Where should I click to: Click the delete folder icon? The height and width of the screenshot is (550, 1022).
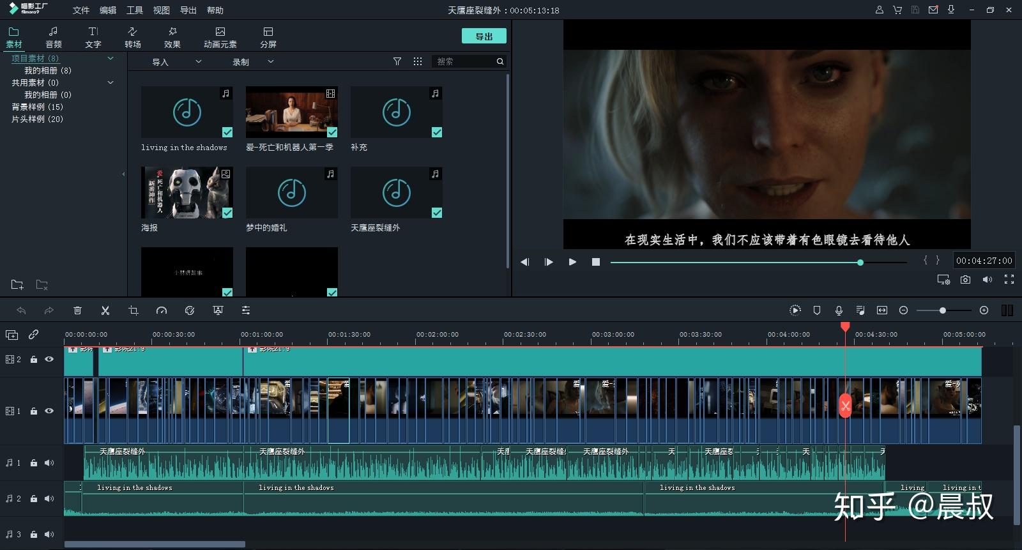42,285
